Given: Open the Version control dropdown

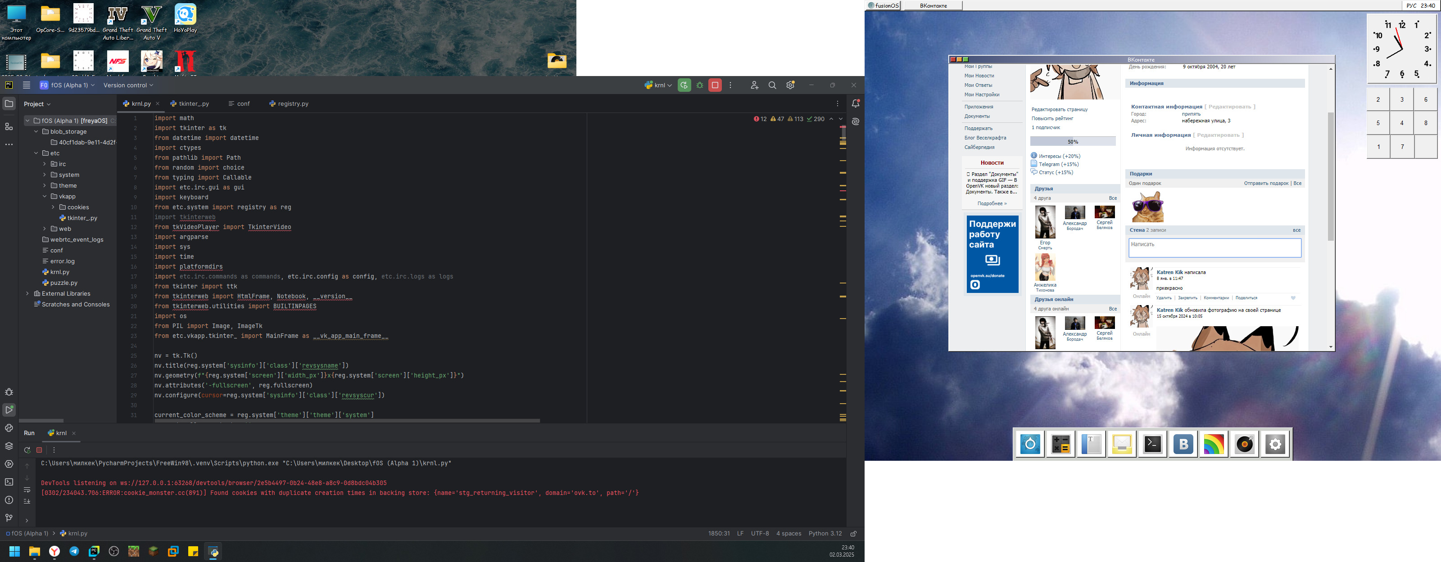Looking at the screenshot, I should tap(128, 85).
